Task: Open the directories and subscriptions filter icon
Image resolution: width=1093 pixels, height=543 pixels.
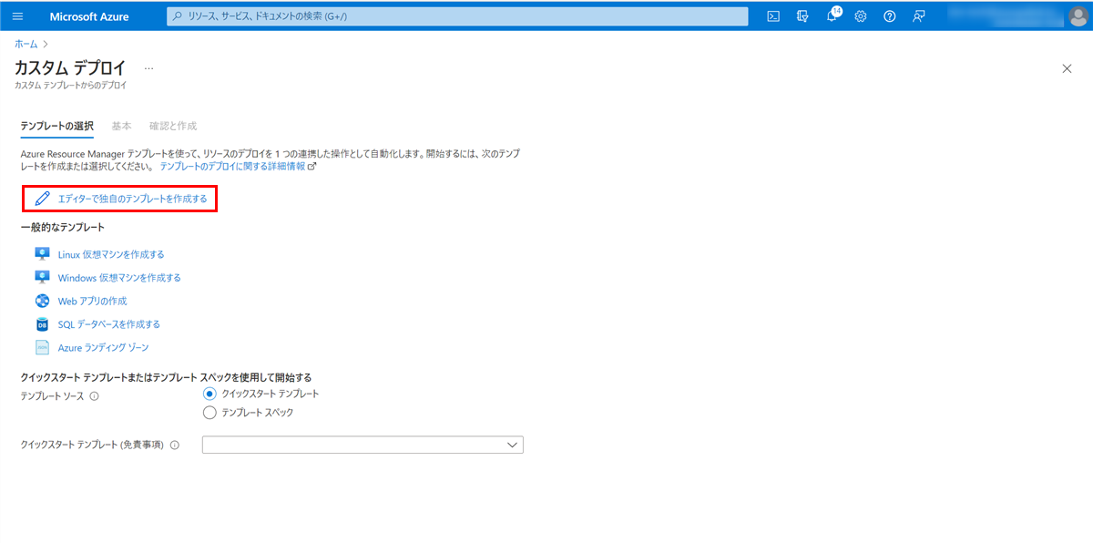Action: (802, 16)
